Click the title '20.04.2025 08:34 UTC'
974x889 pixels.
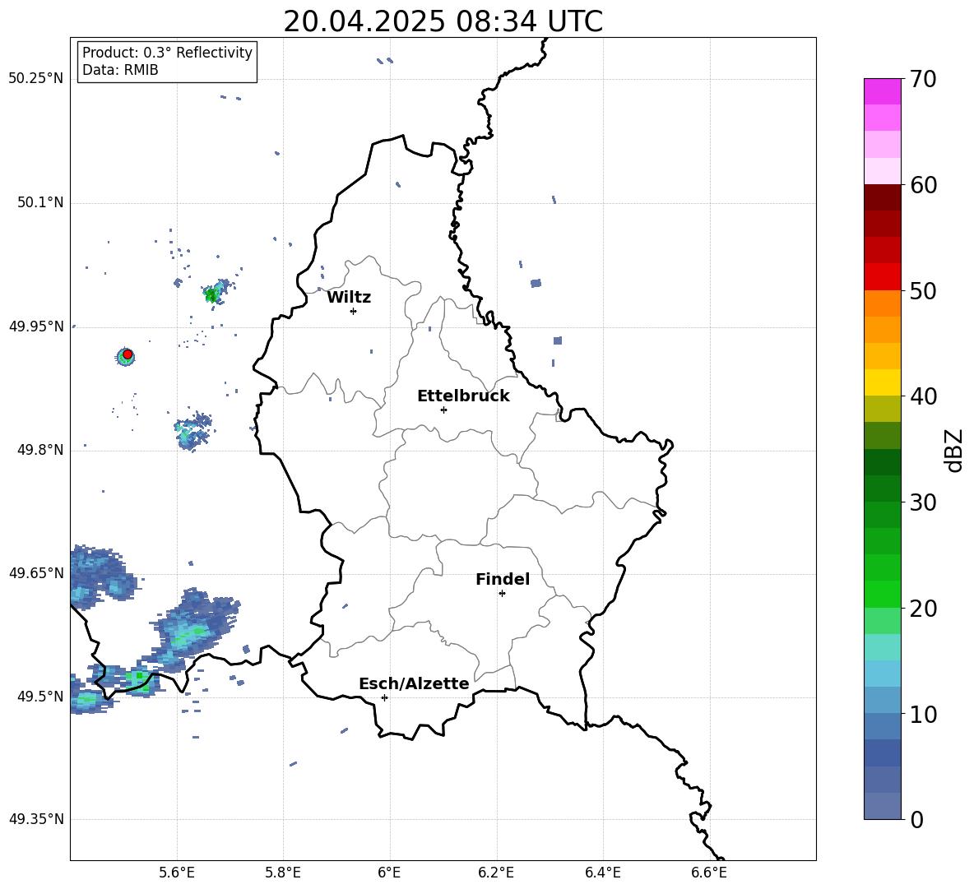coord(443,21)
